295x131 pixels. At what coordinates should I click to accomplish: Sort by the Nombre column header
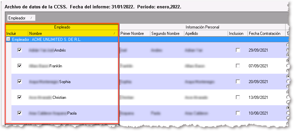pos(73,34)
